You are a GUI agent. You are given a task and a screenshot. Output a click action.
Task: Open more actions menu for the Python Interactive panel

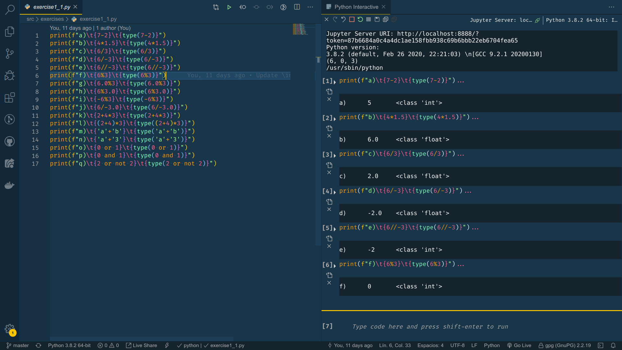tap(611, 7)
